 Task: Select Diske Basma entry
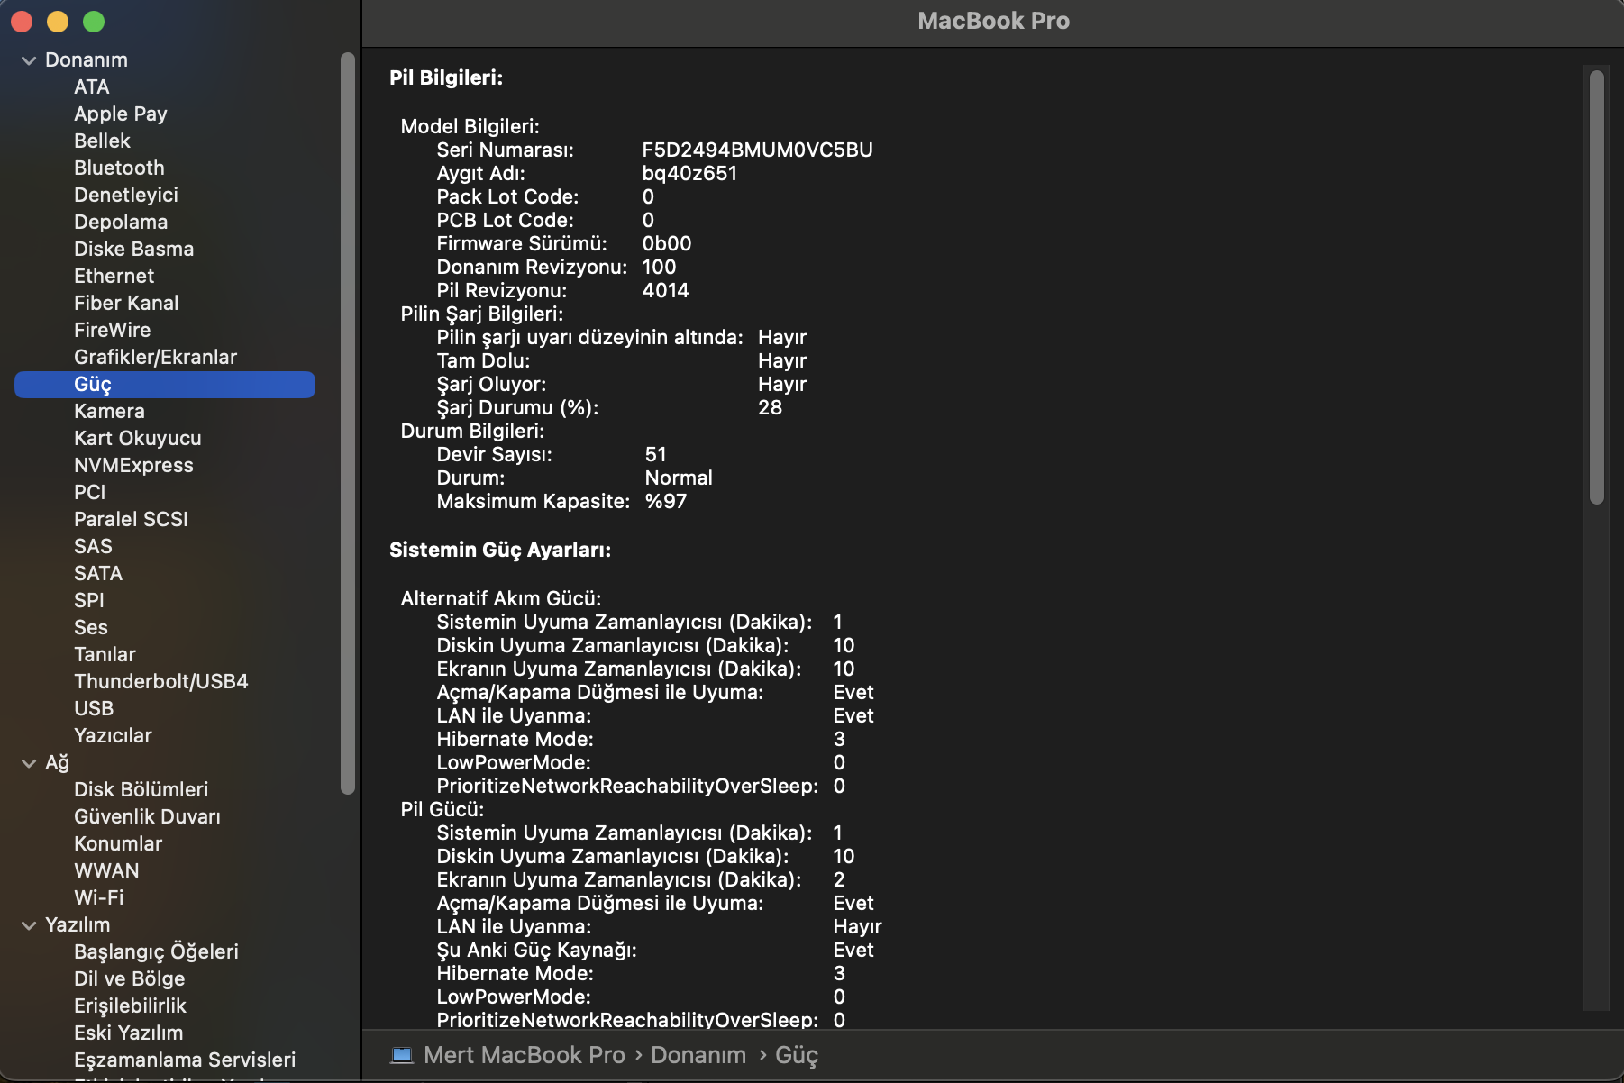[133, 249]
